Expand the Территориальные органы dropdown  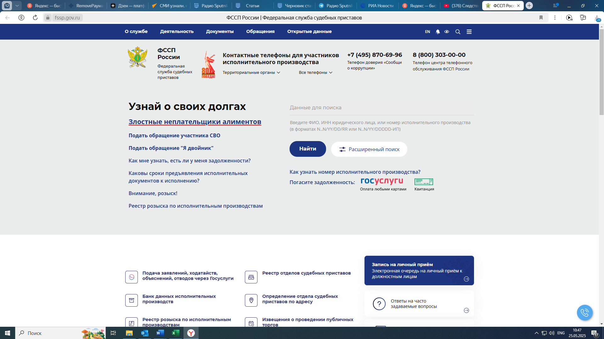click(251, 73)
